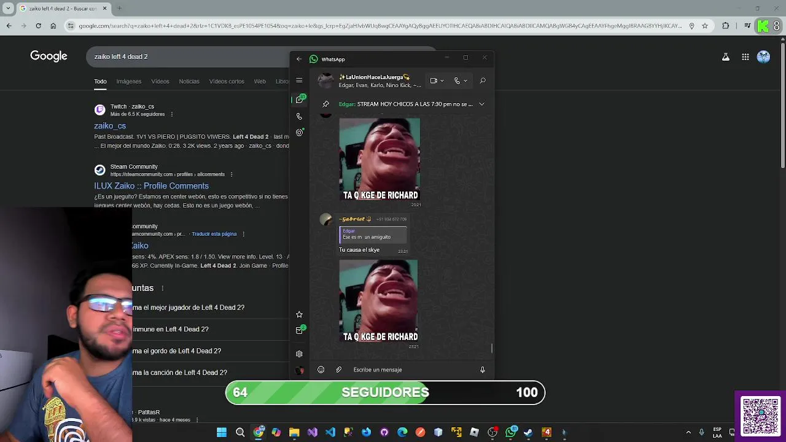The height and width of the screenshot is (442, 786).
Task: Open WhatsApp settings gear in sidebar
Action: 299,354
